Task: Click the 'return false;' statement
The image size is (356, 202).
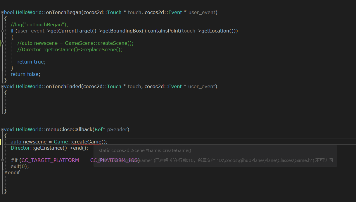Action: click(25, 74)
